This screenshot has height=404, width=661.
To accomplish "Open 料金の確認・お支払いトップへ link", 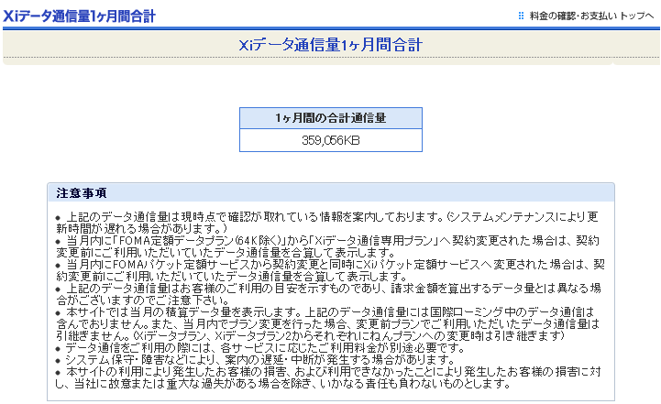I will pos(591,16).
